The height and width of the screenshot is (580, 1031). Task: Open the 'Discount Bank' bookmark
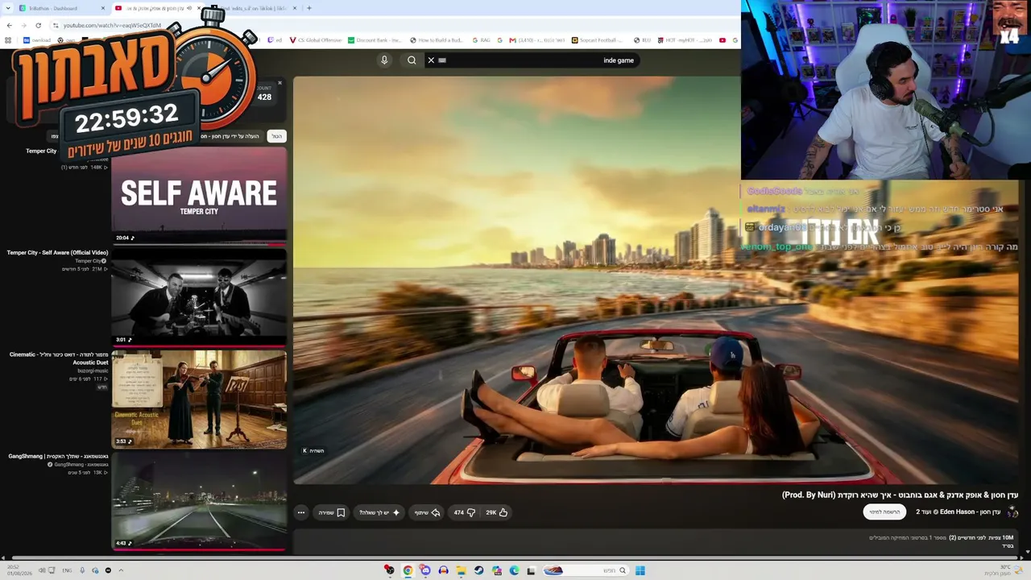[375, 40]
